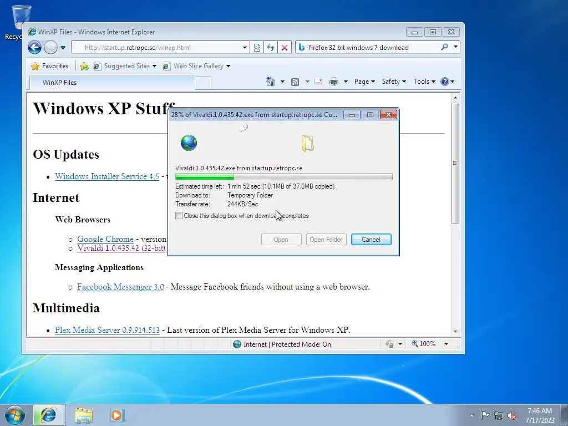The image size is (568, 426).
Task: Click the search magnifier icon
Action: tap(444, 47)
